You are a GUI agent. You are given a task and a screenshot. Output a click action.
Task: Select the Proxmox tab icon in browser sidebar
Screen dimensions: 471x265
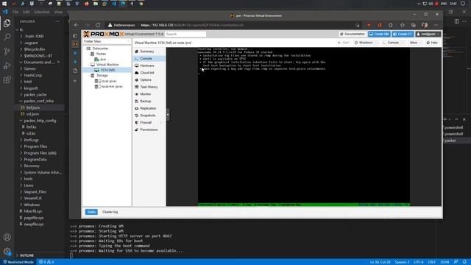(75, 44)
